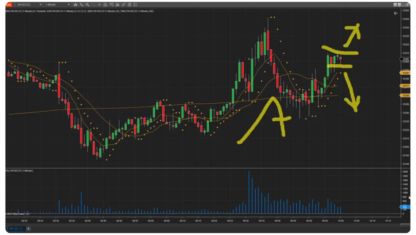The width and height of the screenshot is (416, 235).
Task: Click the left arrow at chart top right
Action: point(396,13)
